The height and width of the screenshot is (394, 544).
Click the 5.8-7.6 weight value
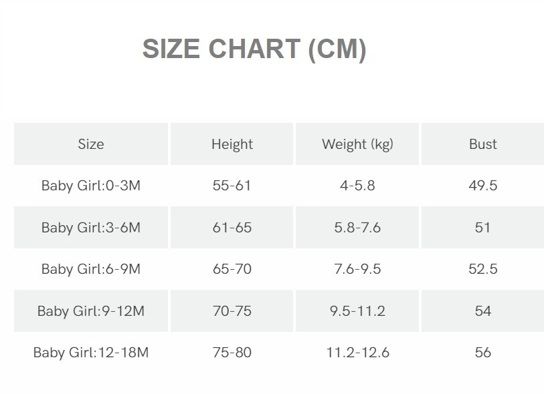[x=357, y=227]
